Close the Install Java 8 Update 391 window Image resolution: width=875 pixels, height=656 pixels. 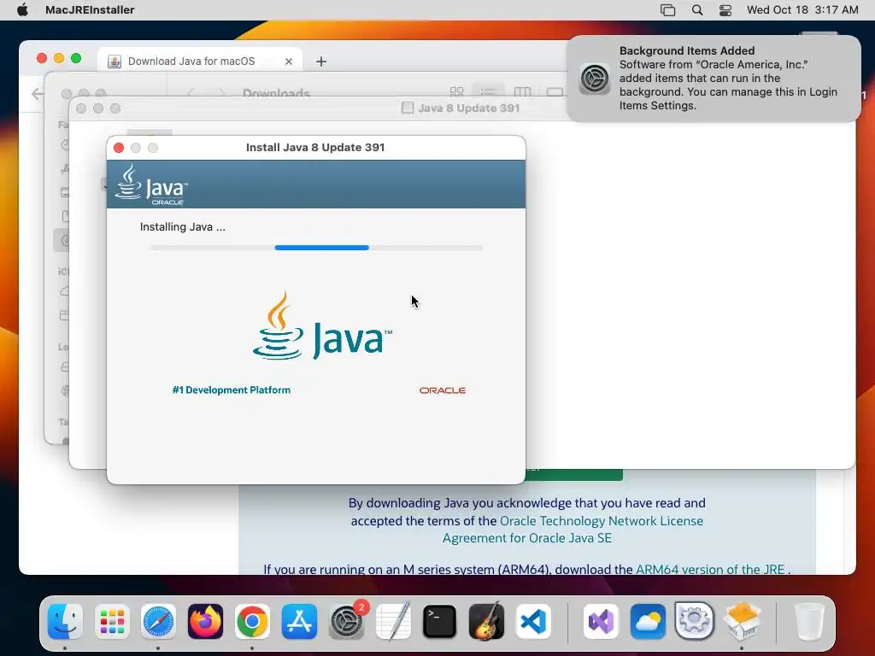coord(118,148)
